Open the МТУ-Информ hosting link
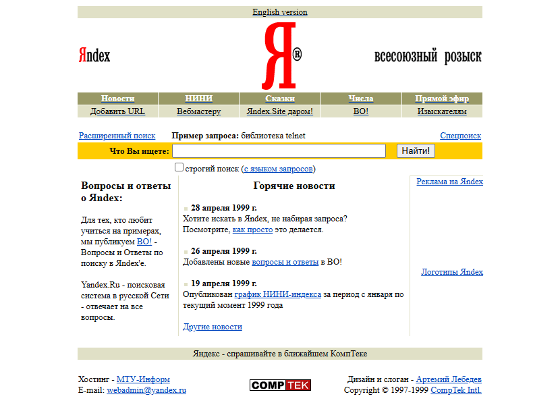Image resolution: width=560 pixels, height=405 pixels. pos(143,379)
